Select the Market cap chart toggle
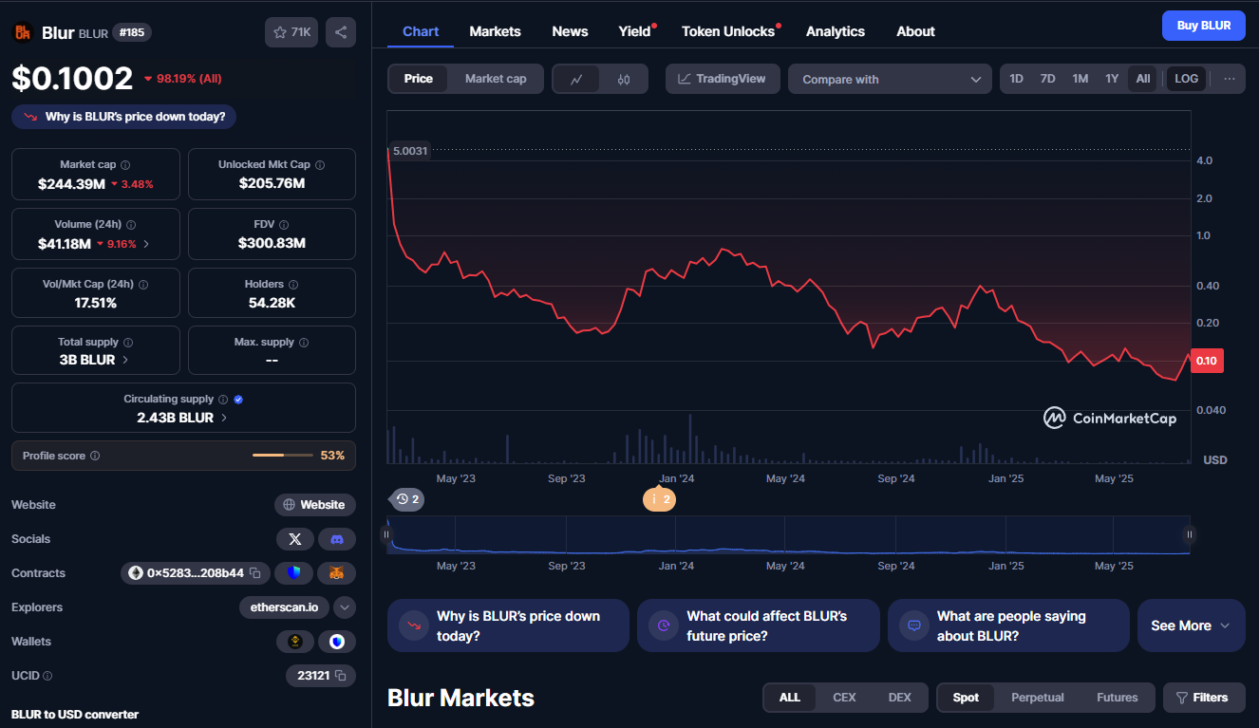This screenshot has width=1259, height=728. pyautogui.click(x=496, y=79)
